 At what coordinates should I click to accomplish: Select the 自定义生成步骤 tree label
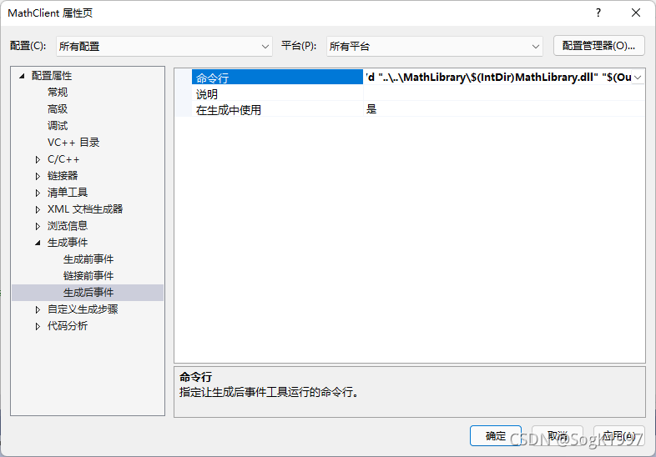pos(83,309)
